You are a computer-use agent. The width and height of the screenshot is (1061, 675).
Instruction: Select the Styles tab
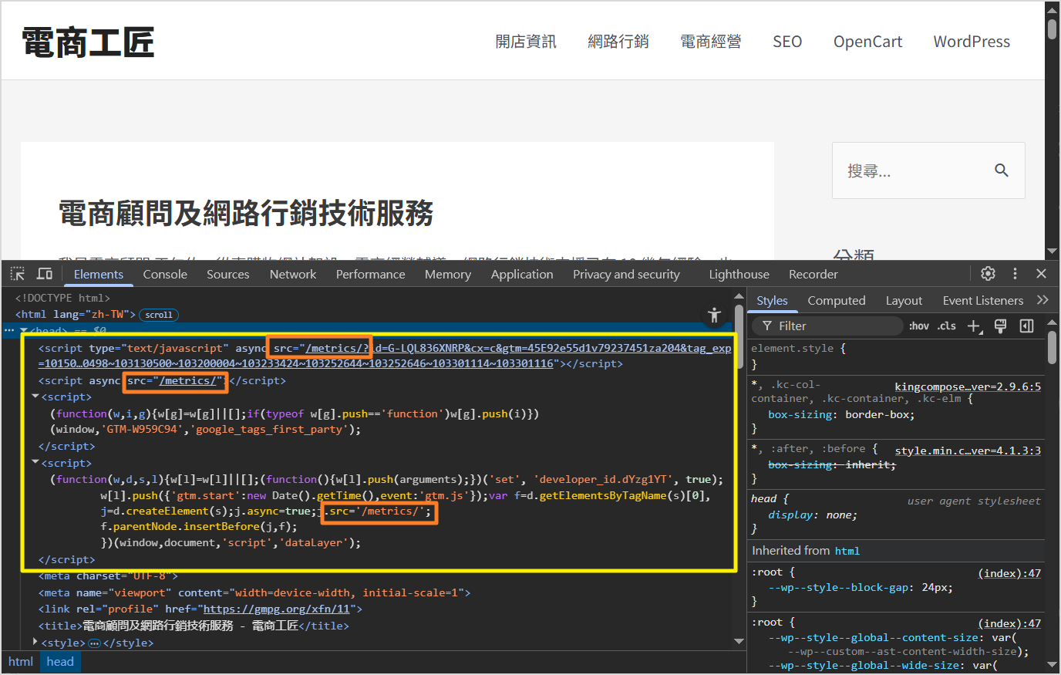(x=772, y=300)
